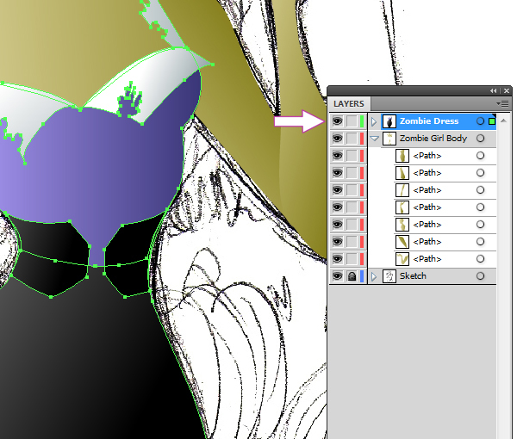517x439 pixels.
Task: Click the Layers panel scroll-up arrow
Action: (503, 121)
